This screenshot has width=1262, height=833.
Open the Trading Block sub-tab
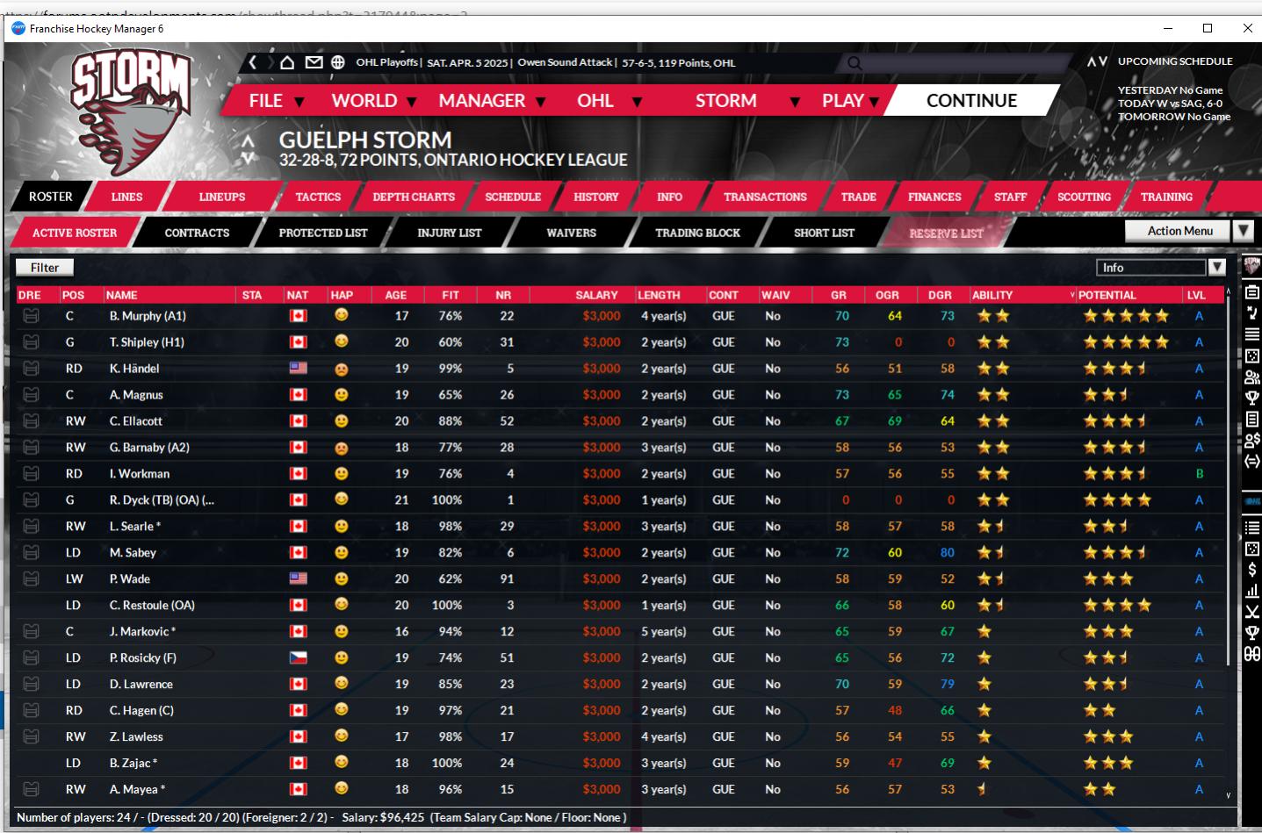pyautogui.click(x=697, y=233)
